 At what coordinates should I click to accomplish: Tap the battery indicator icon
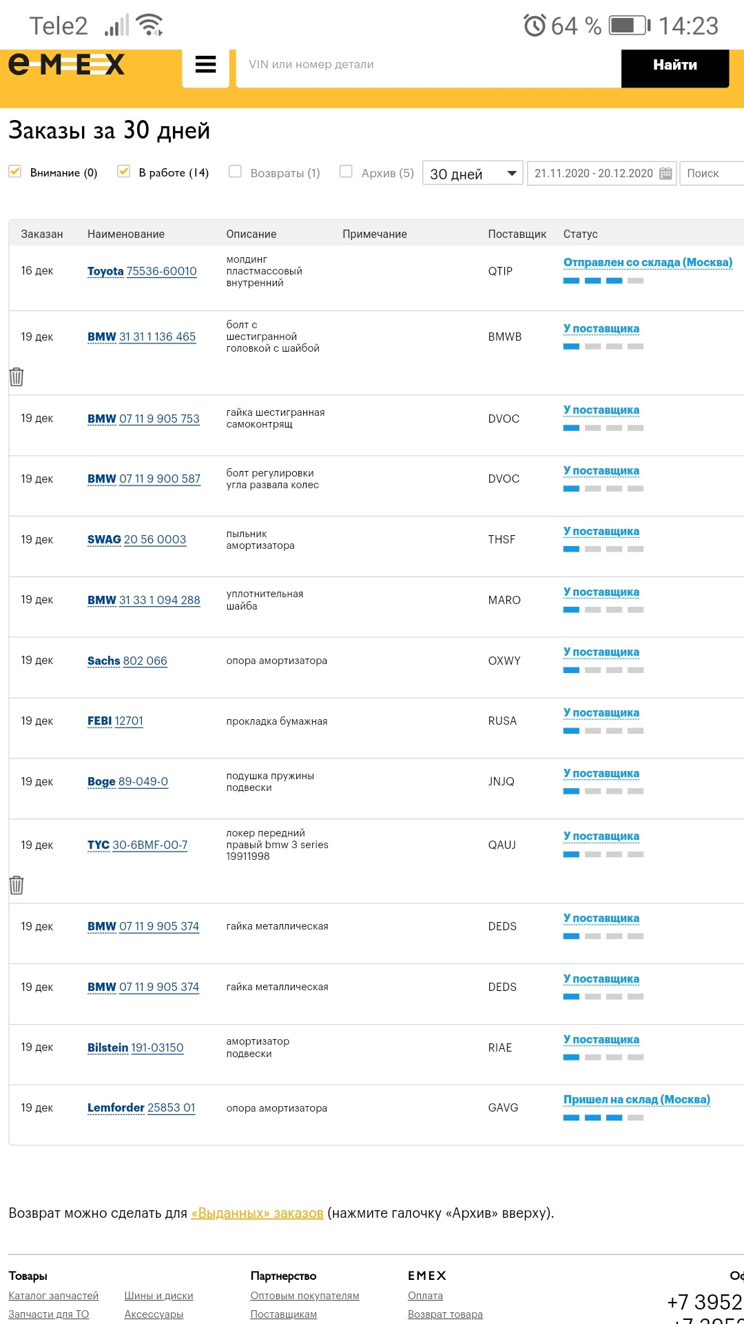coord(630,26)
